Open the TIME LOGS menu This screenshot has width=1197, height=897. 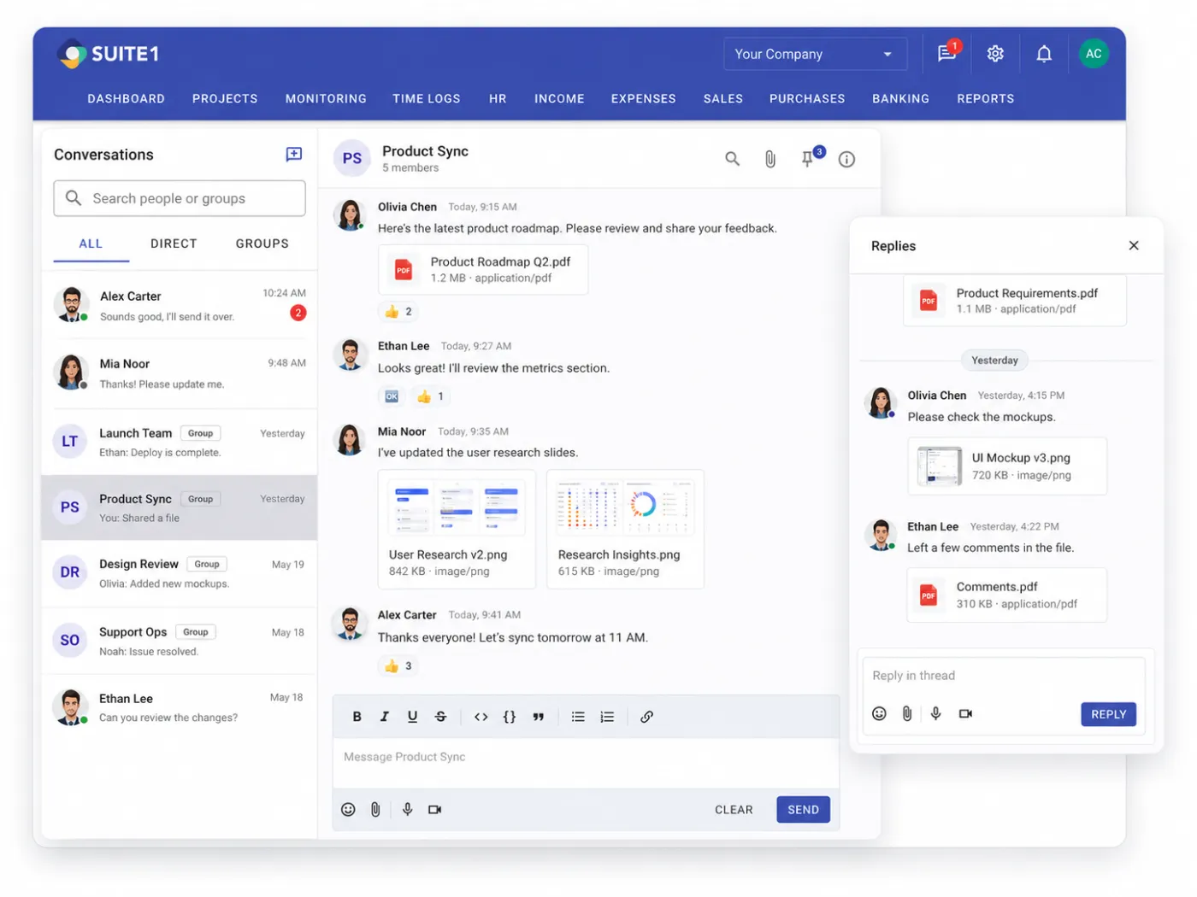427,99
